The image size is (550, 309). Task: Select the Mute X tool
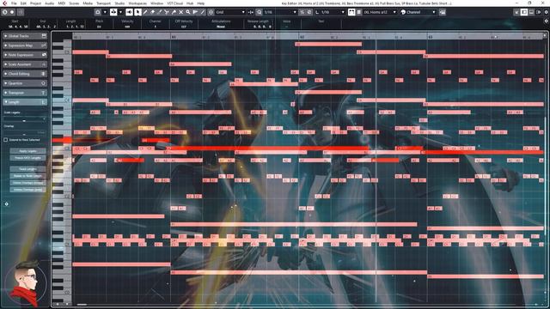click(181, 12)
